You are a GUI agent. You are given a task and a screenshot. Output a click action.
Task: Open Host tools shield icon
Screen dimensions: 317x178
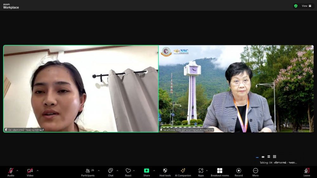tap(165, 171)
